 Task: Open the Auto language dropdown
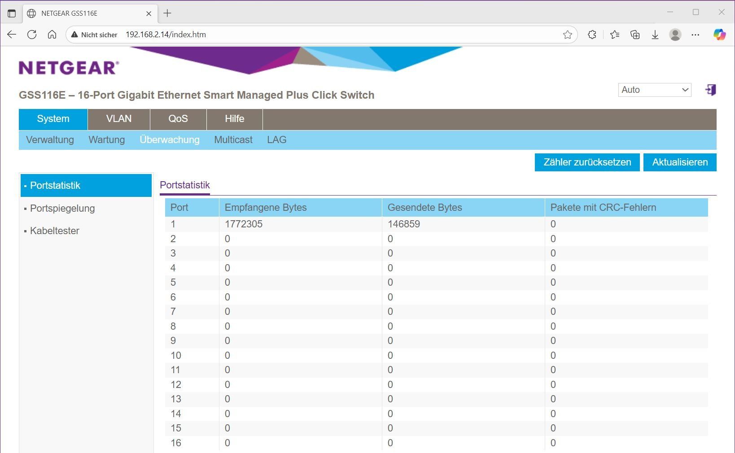655,90
